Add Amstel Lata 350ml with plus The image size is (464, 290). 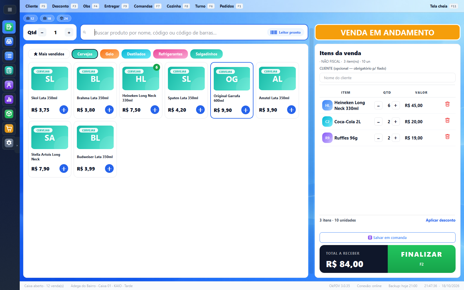291,110
